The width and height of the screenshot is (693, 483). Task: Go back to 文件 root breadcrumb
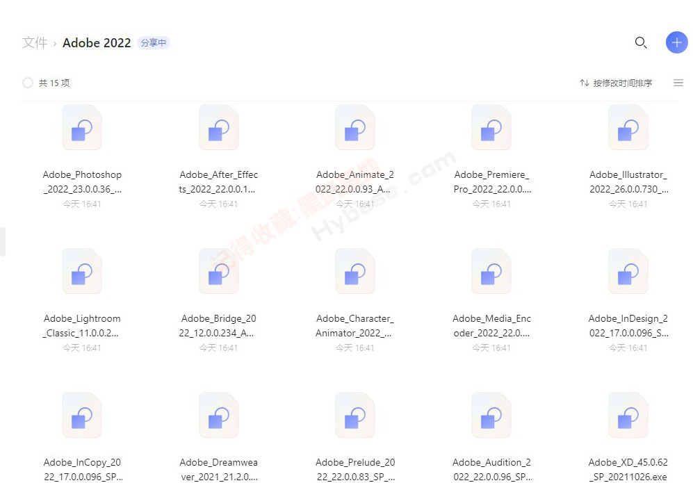coord(35,42)
